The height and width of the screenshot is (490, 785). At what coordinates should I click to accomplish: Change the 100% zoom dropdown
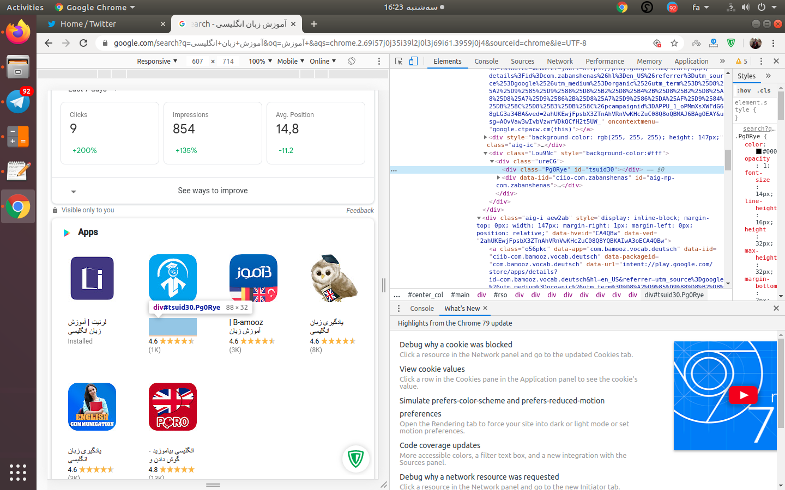[x=260, y=61]
